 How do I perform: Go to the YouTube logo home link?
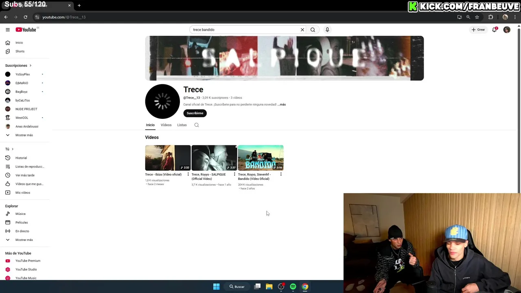(x=26, y=30)
